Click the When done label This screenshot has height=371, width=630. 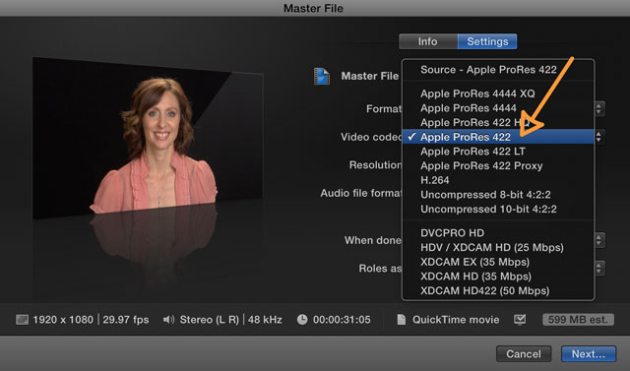[x=373, y=240]
